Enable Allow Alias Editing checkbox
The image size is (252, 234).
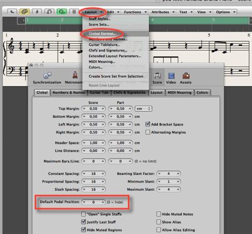(x=159, y=230)
